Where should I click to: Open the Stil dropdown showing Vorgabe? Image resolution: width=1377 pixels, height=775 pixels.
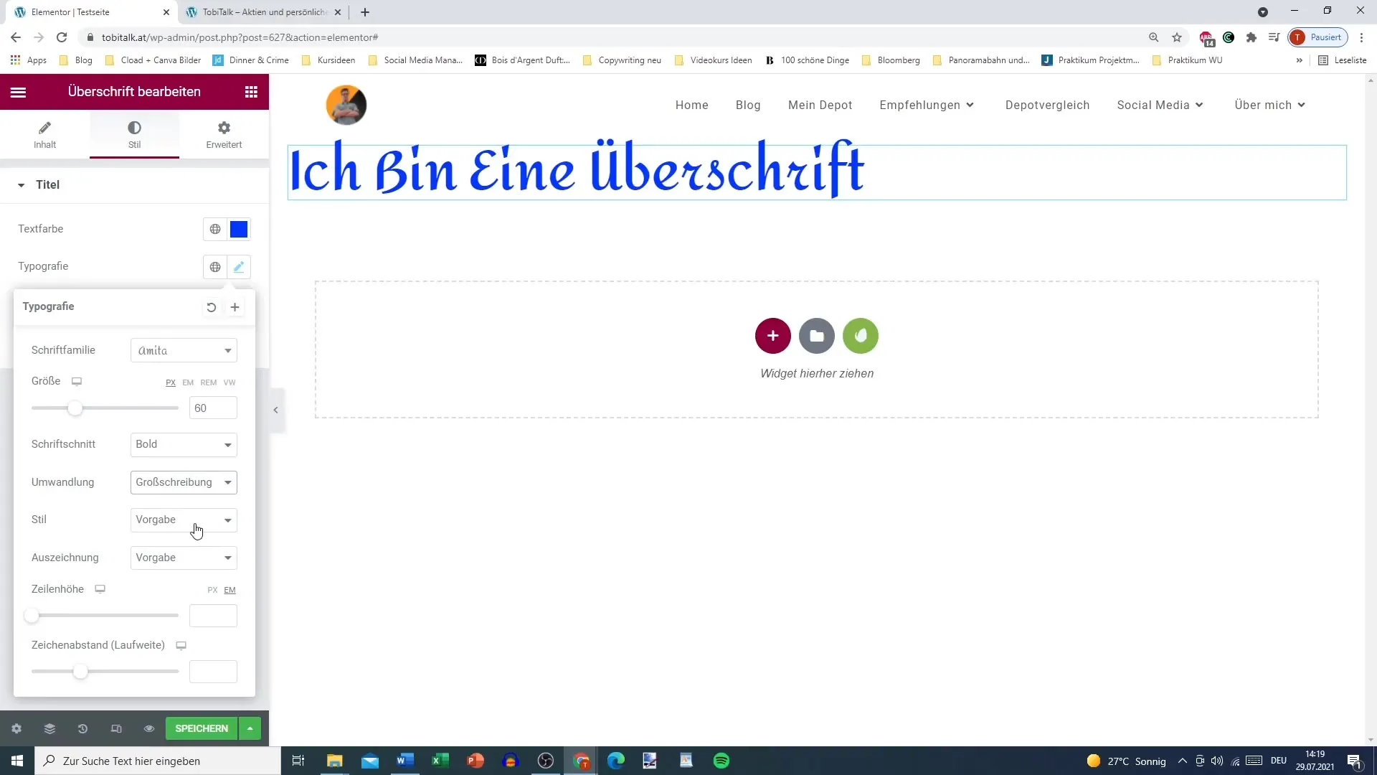184,520
